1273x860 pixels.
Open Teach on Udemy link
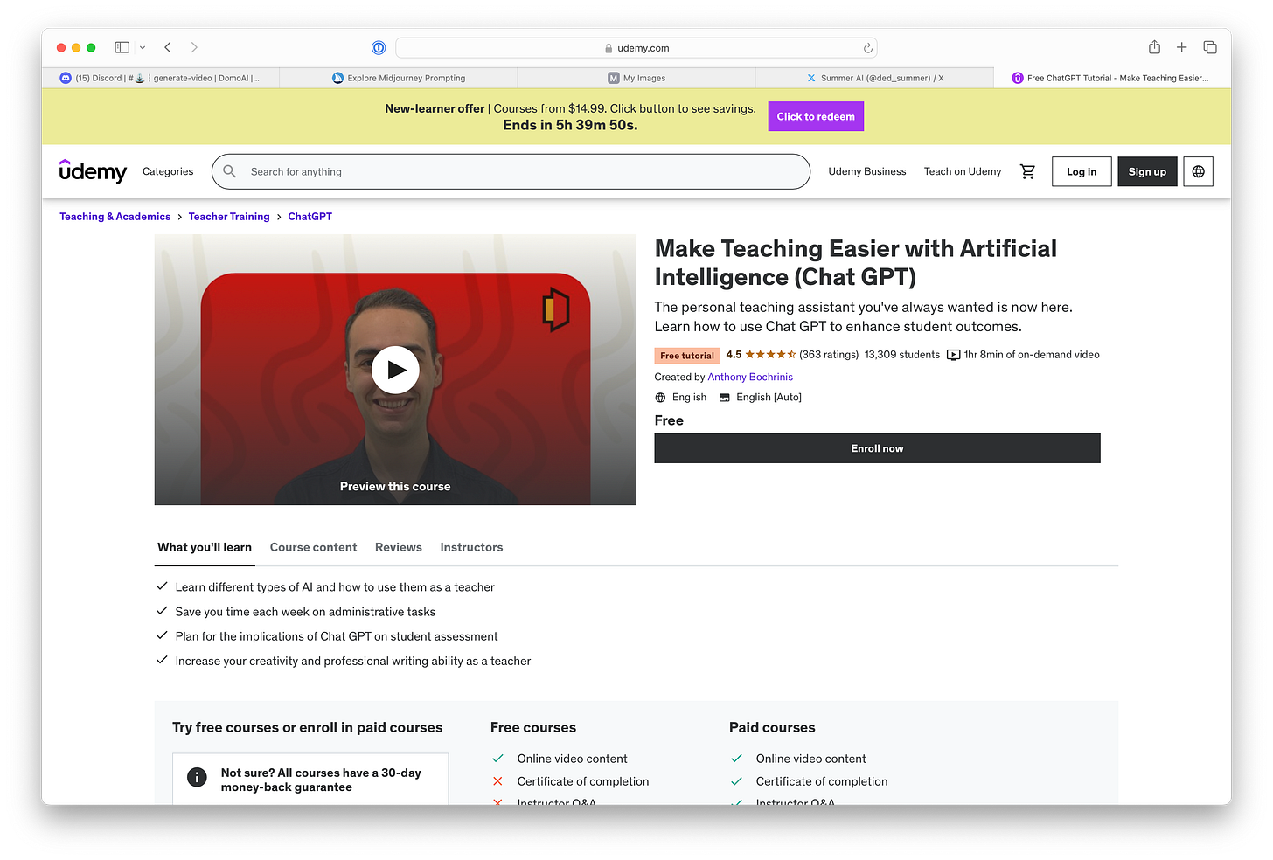coord(963,171)
